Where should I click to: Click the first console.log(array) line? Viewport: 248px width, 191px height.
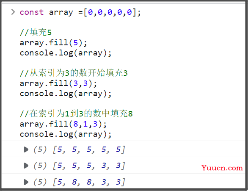(66, 53)
